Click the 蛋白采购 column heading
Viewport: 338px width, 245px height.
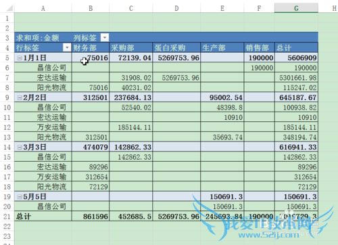pos(176,47)
